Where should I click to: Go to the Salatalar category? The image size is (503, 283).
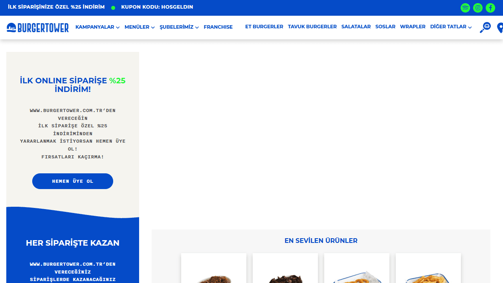[x=356, y=27]
